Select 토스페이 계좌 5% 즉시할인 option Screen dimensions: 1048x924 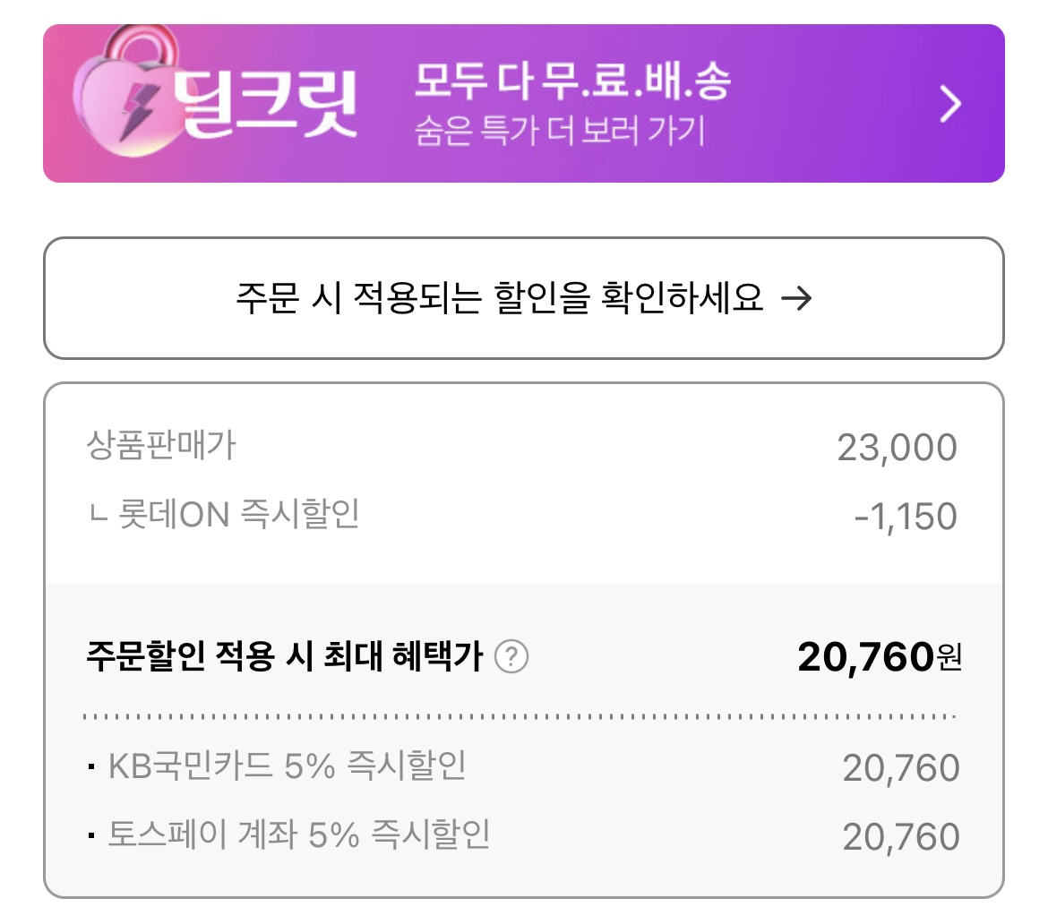click(x=299, y=834)
